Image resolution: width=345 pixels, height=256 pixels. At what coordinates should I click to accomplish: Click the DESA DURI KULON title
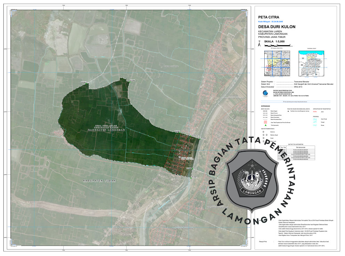[x=277, y=27]
